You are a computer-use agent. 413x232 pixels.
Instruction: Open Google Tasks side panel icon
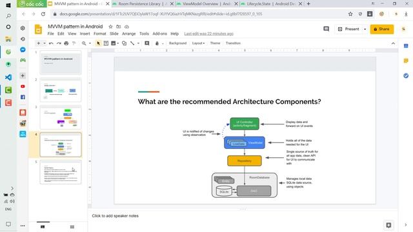tap(406, 76)
